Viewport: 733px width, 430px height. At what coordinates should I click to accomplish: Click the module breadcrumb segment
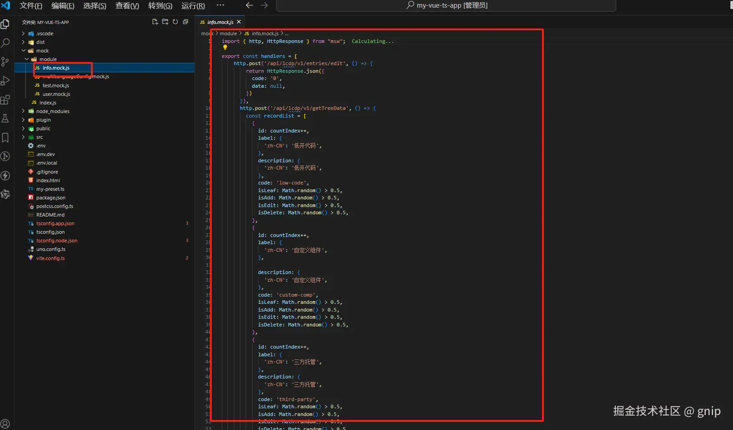[228, 33]
